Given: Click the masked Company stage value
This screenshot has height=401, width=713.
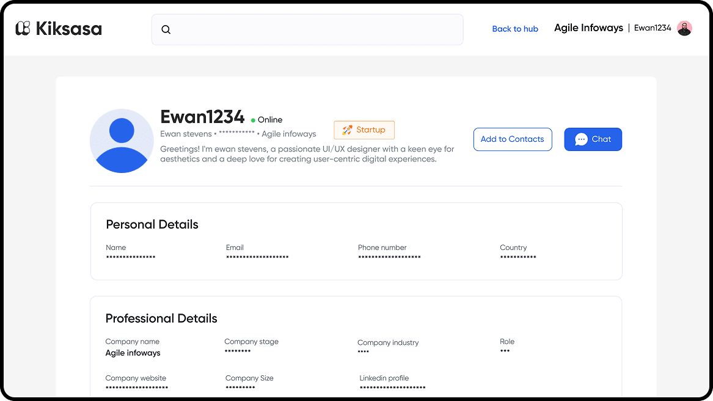Looking at the screenshot, I should 238,351.
